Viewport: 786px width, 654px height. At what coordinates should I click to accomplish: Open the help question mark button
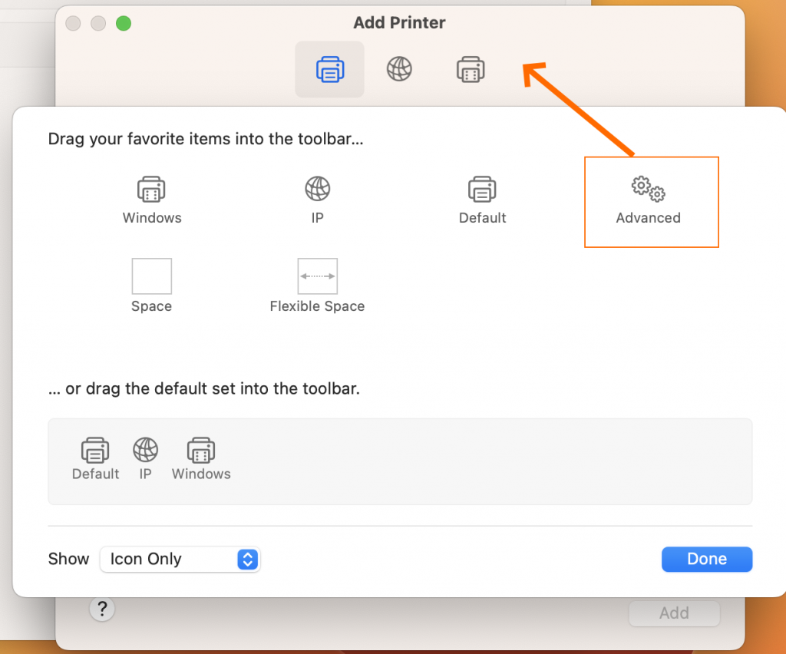(x=102, y=609)
